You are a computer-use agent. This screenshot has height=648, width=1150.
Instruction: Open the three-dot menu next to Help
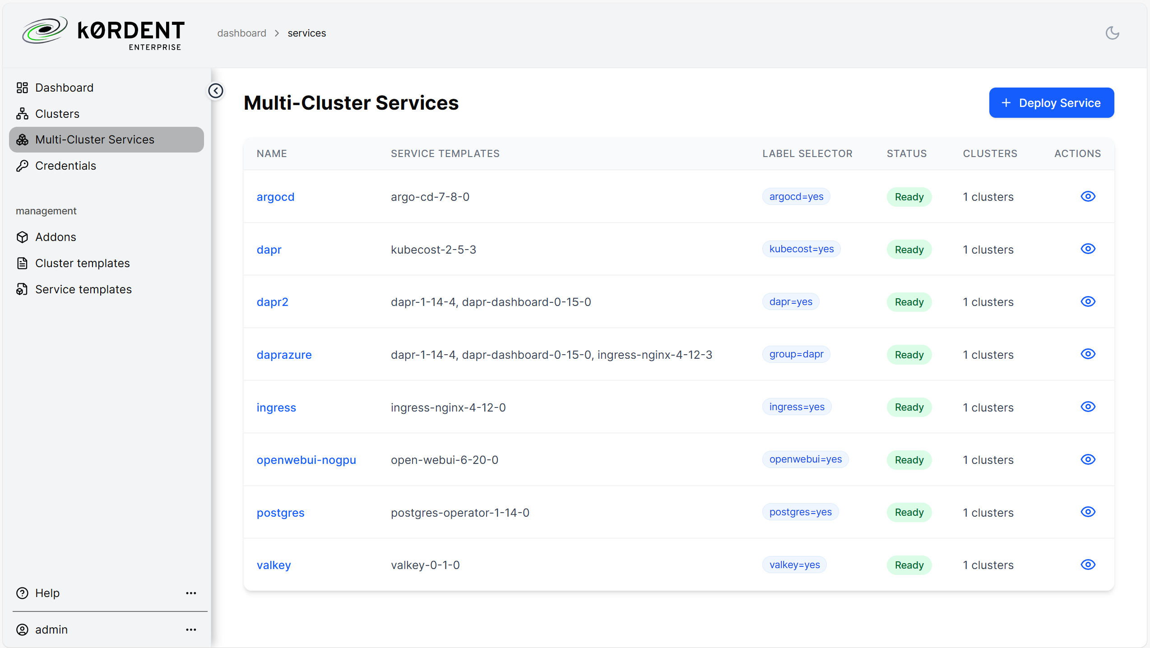(x=191, y=593)
